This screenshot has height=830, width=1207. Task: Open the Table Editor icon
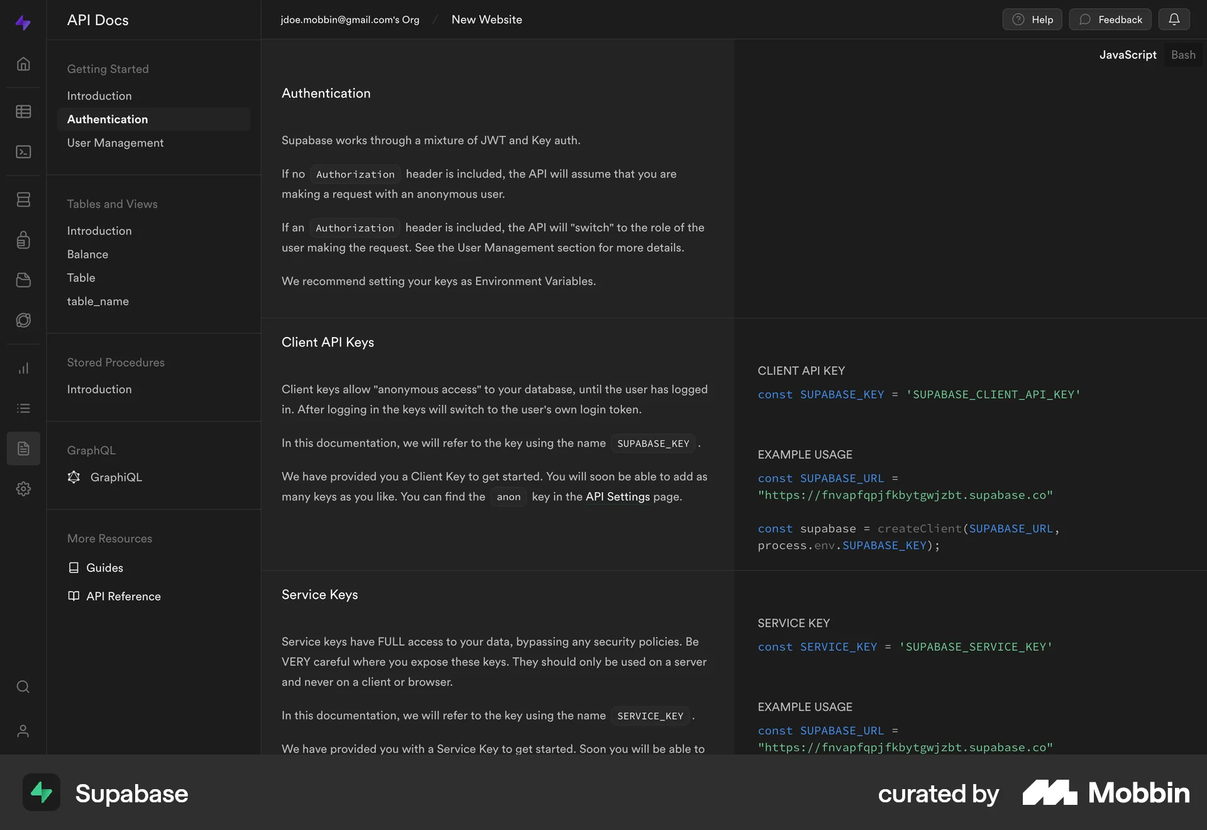(x=23, y=111)
